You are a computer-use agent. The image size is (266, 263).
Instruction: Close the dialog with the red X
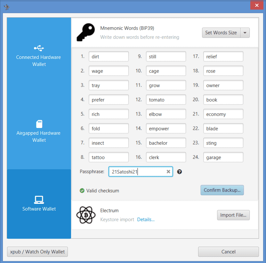click(x=257, y=5)
